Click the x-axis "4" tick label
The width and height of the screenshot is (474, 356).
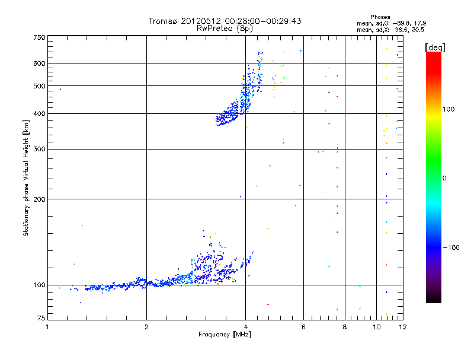[245, 327]
